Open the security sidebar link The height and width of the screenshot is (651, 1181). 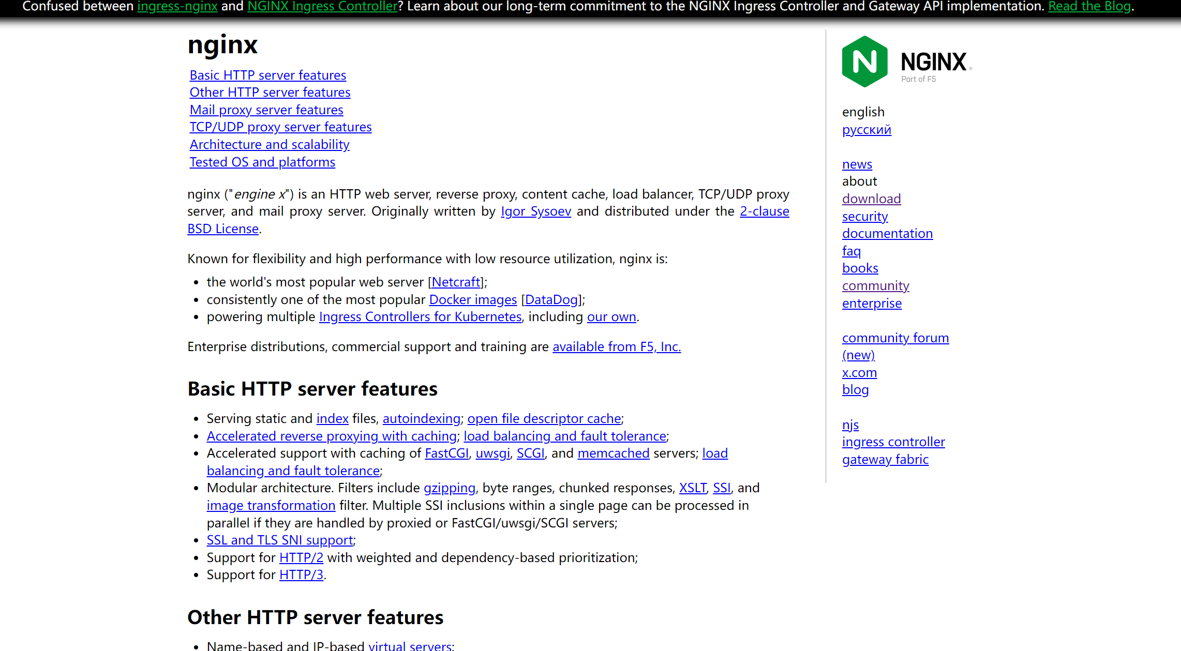coord(864,216)
